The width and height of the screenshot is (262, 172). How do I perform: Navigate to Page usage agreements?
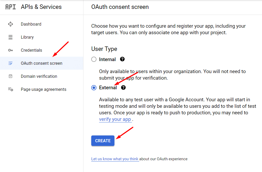click(42, 89)
